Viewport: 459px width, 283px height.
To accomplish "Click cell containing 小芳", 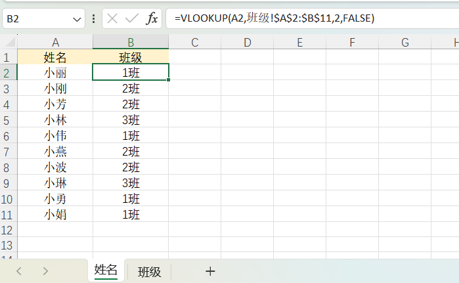I will (55, 104).
